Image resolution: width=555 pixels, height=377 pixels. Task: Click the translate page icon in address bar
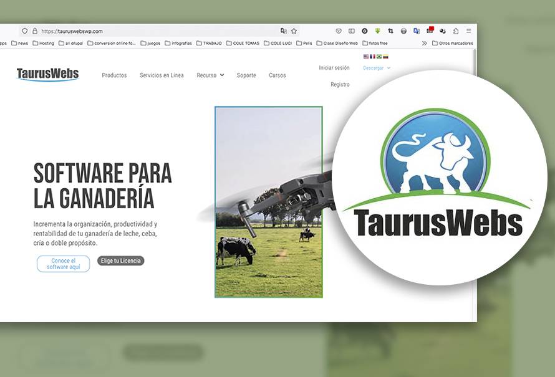click(284, 31)
